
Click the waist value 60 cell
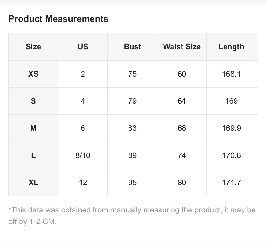(x=182, y=74)
